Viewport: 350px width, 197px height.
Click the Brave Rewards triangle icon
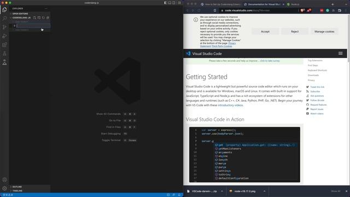point(309,10)
